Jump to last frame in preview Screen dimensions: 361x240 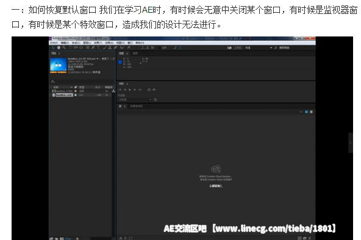pos(140,90)
